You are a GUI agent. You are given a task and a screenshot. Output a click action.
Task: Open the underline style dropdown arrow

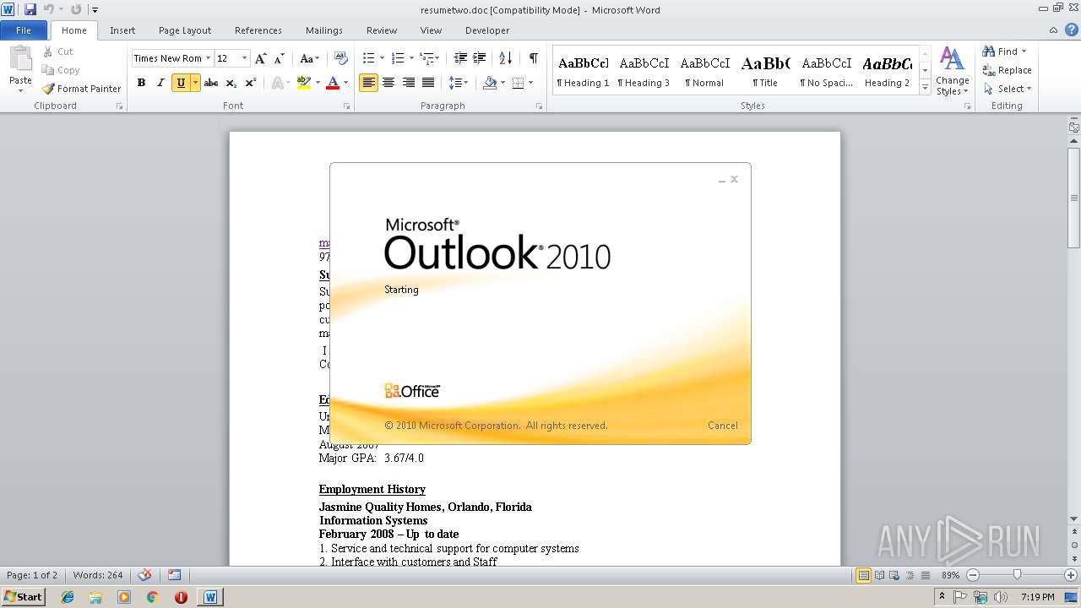(x=195, y=83)
